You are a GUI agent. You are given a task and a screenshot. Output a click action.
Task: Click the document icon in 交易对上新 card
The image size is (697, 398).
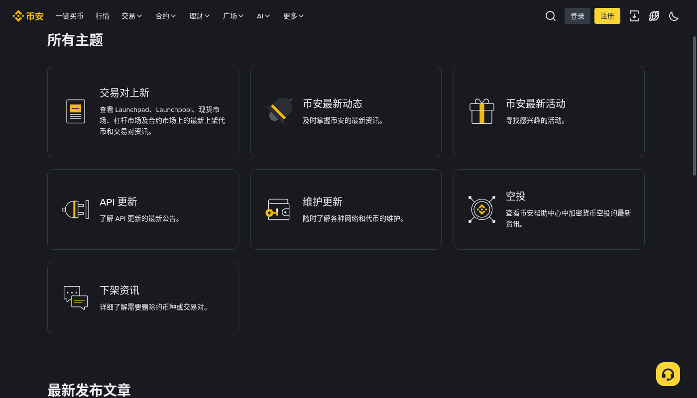[x=76, y=111]
